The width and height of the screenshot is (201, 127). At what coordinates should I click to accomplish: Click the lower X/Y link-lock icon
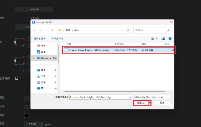15,61
